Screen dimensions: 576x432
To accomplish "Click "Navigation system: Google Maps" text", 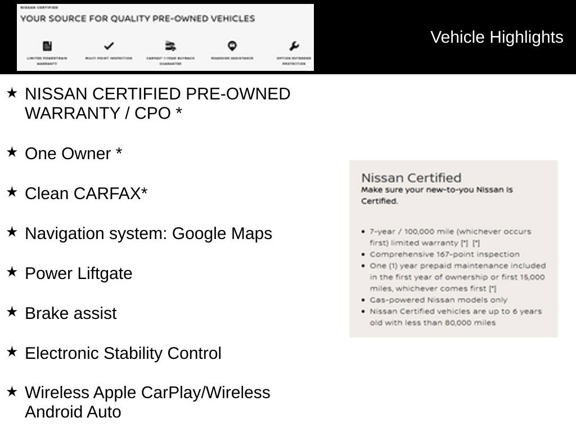I will (x=148, y=233).
